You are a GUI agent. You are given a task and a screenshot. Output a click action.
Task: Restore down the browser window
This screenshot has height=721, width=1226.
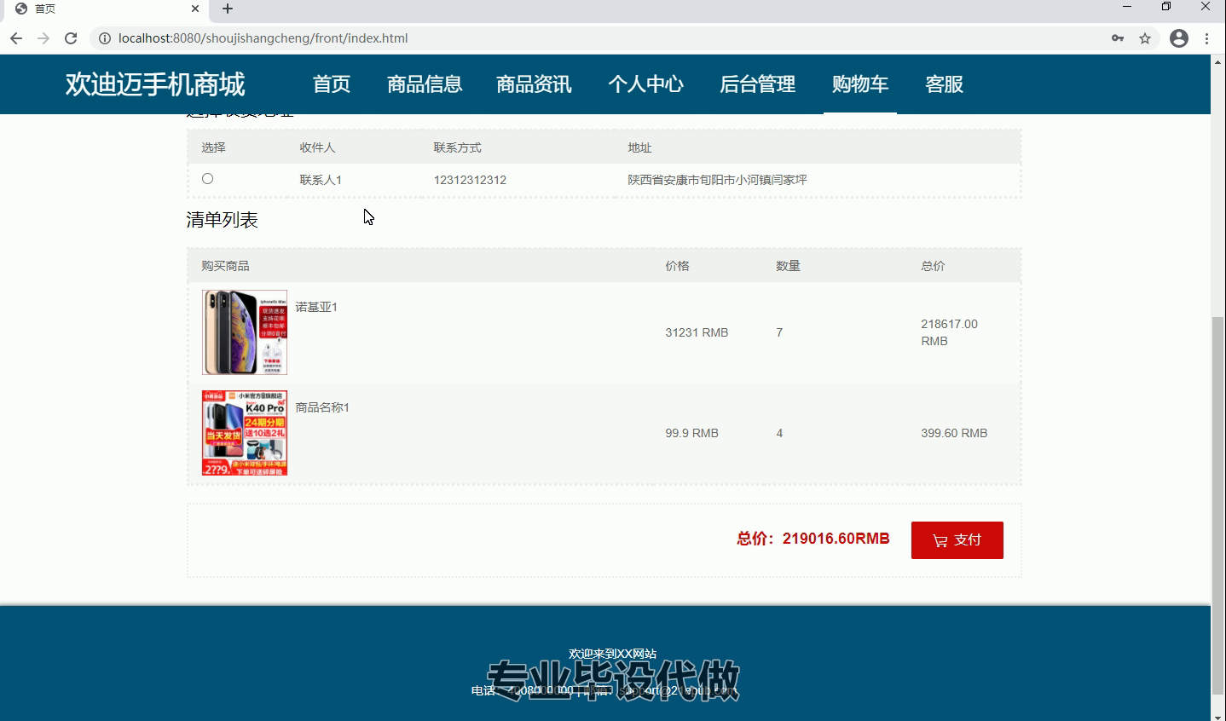coord(1166,7)
